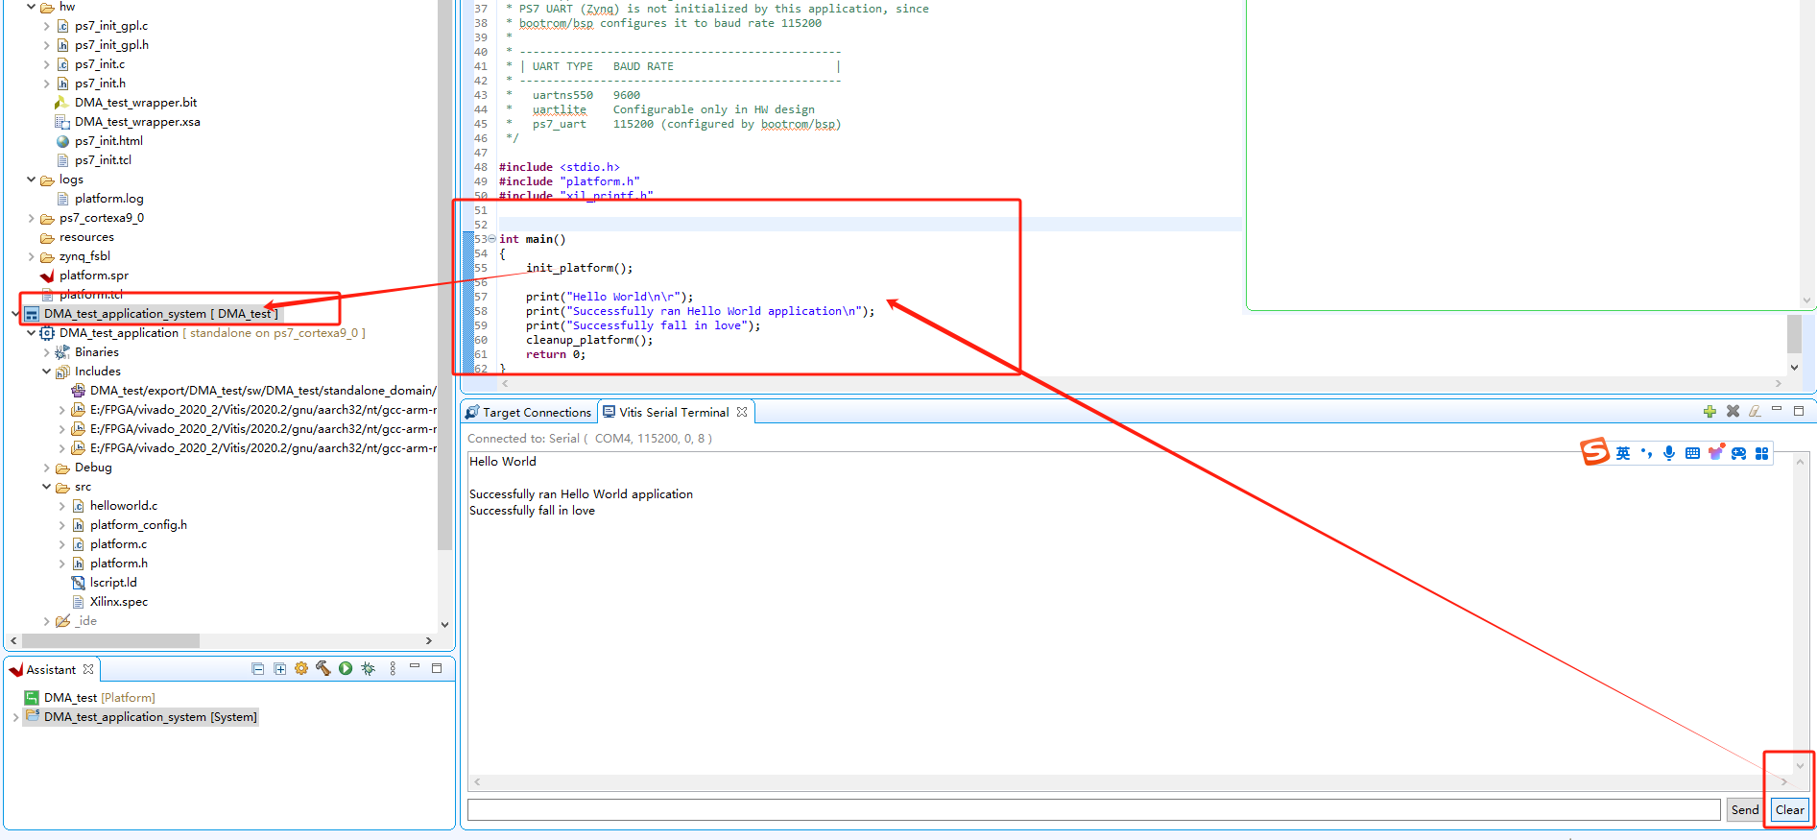Add a serial connection with green plus
The height and width of the screenshot is (840, 1817).
pyautogui.click(x=1709, y=411)
